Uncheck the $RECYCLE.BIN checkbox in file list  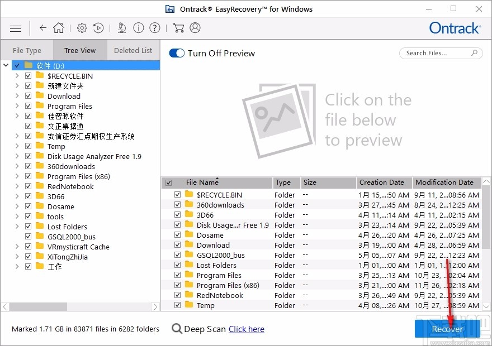[x=177, y=194]
